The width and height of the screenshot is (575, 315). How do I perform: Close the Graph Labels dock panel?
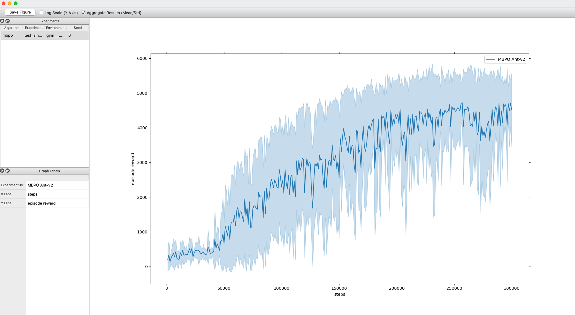(2, 171)
